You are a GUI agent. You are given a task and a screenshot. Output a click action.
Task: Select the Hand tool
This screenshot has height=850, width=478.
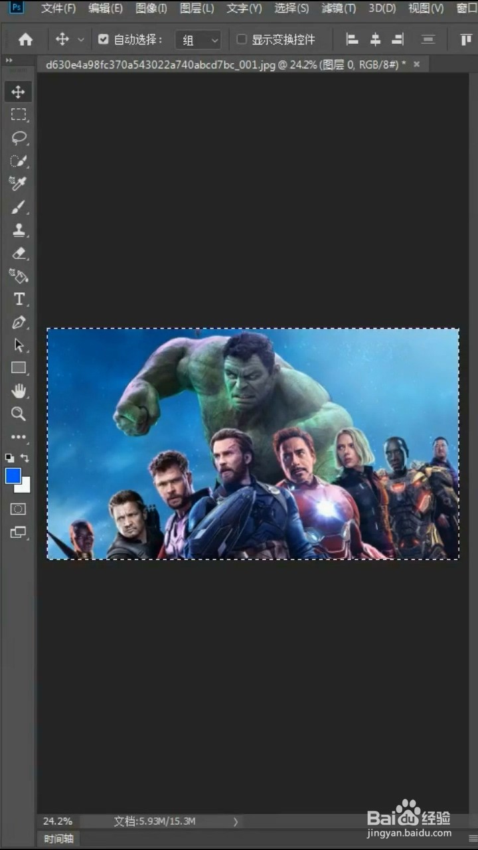(18, 391)
